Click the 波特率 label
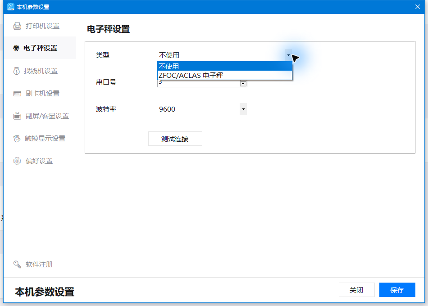Screen dimensions: 428x306 pos(106,109)
